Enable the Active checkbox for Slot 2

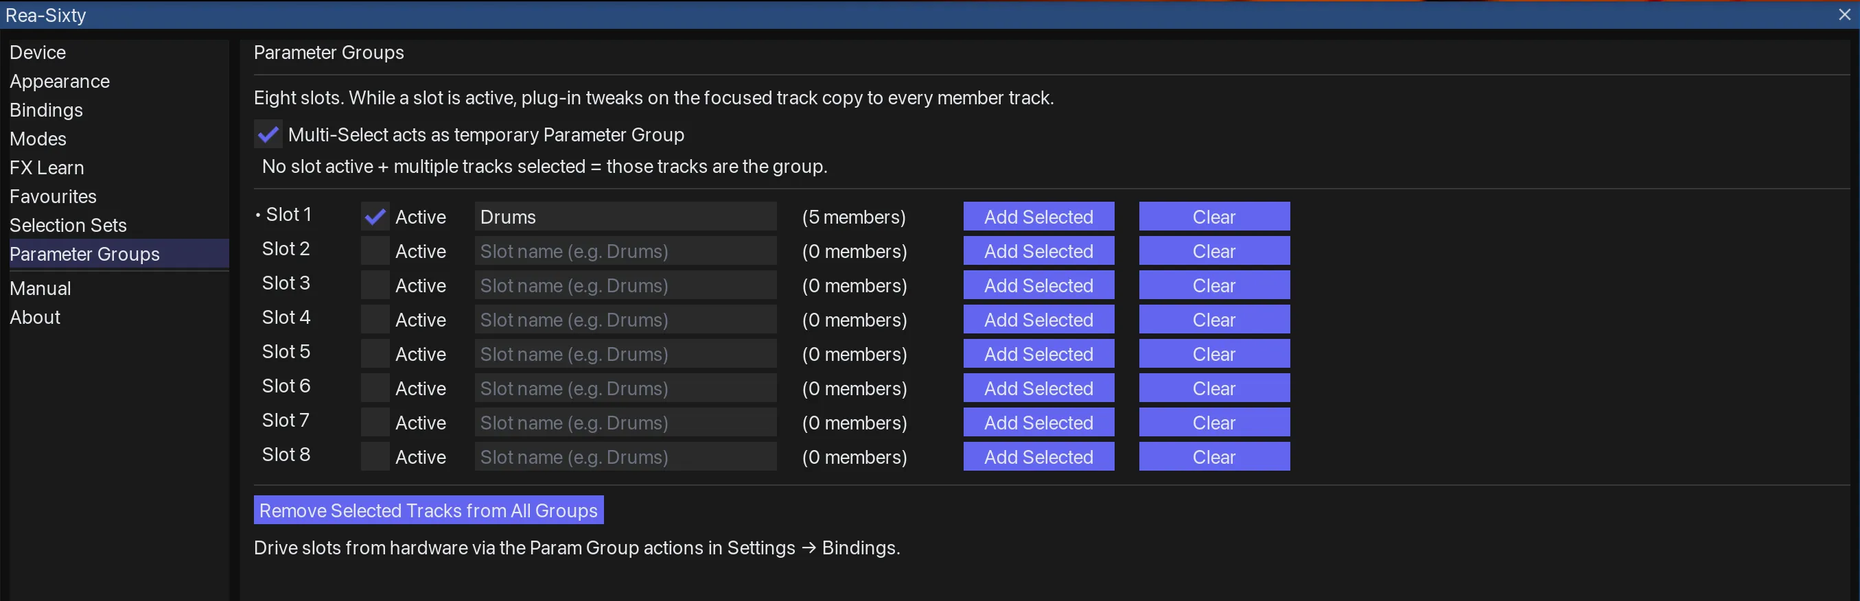pos(375,251)
